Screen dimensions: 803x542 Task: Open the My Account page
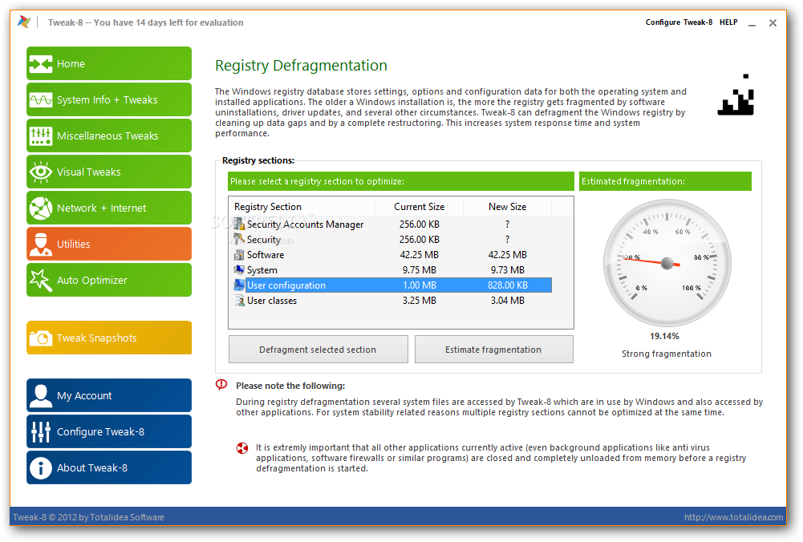(x=109, y=395)
